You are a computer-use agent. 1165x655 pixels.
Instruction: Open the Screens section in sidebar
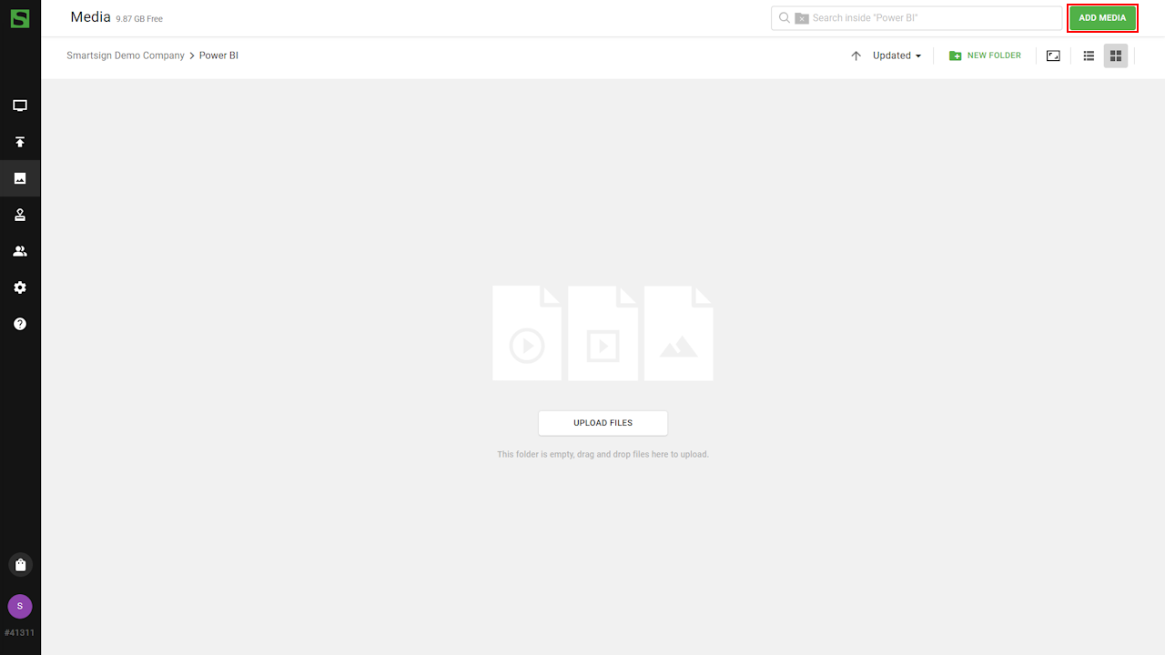coord(20,106)
